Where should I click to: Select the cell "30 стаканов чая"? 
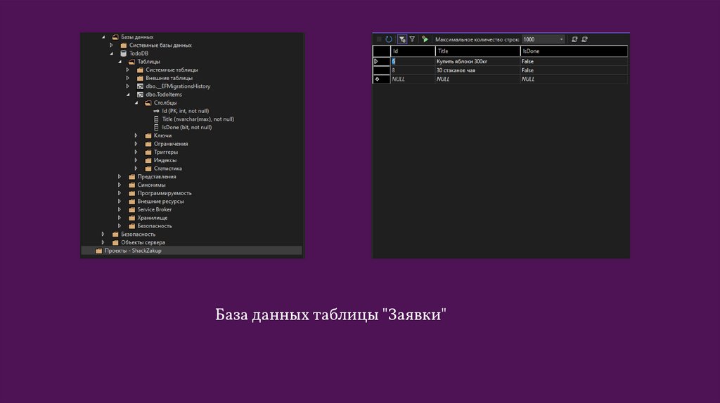(x=477, y=70)
